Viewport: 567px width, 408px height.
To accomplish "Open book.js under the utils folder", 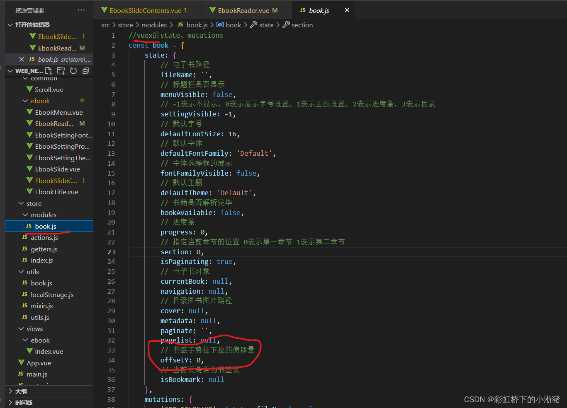I will 49,283.
